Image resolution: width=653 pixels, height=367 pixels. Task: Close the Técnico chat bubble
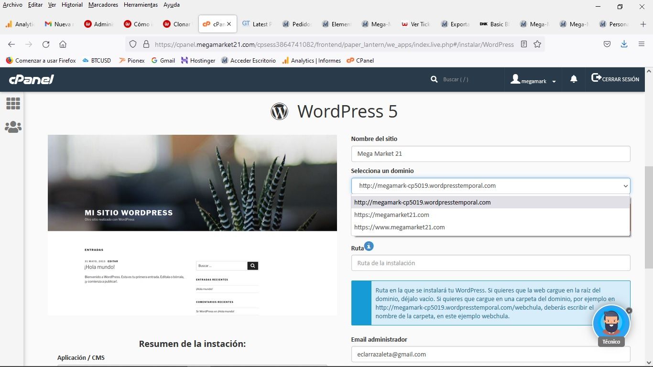629,311
